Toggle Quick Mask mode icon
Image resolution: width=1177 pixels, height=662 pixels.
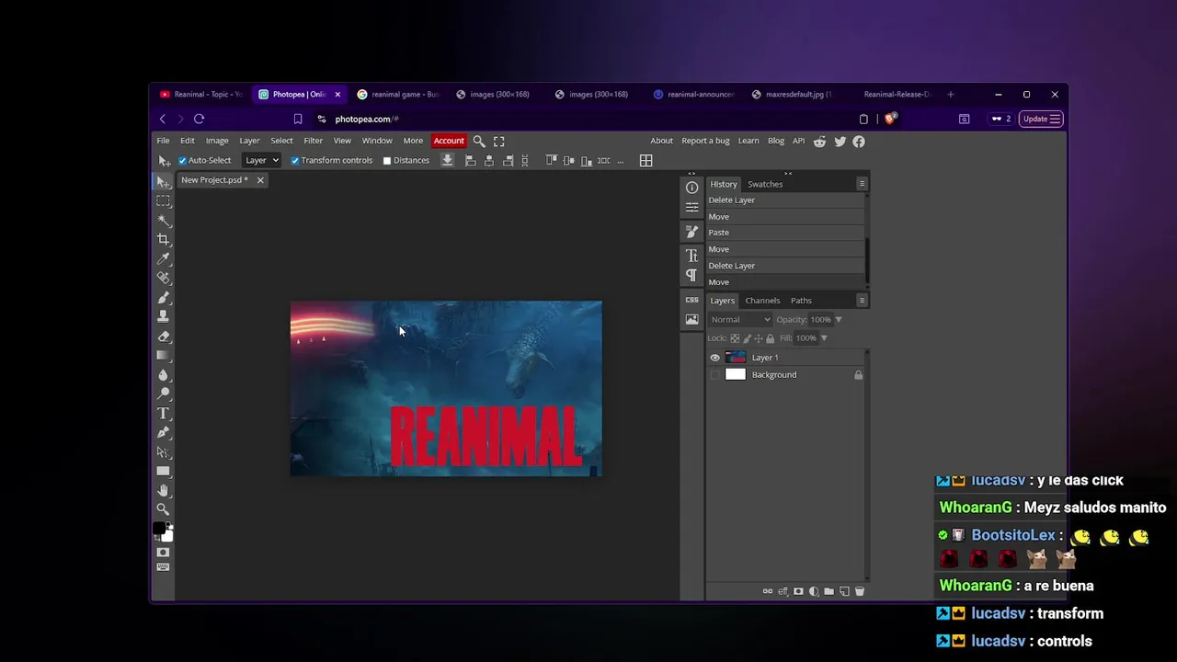click(163, 553)
